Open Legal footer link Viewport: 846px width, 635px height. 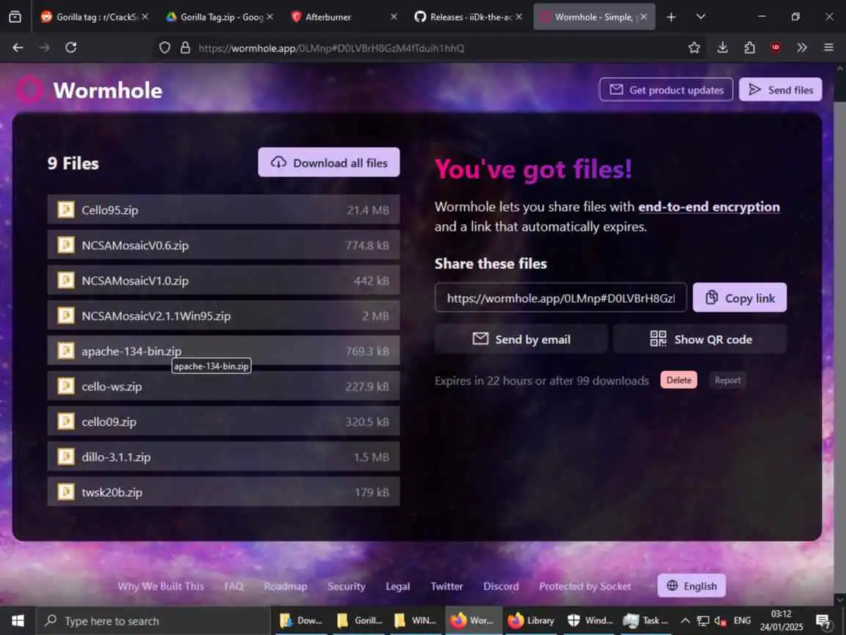(397, 586)
